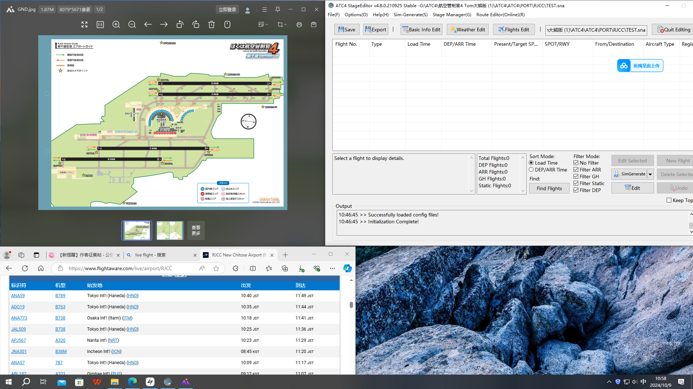The height and width of the screenshot is (389, 693).
Task: Open Edge settings and more menu
Action: [332, 268]
